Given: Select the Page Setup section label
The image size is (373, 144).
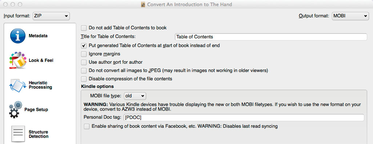Looking at the screenshot, I should point(36,110).
